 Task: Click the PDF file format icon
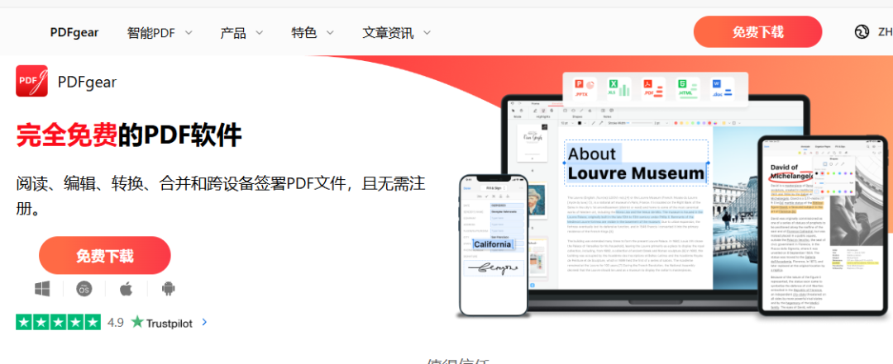click(653, 89)
